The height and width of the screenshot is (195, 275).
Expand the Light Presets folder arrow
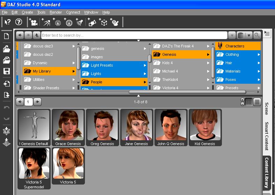point(145,65)
